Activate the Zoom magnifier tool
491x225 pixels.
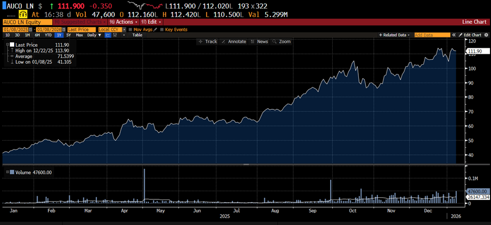coord(282,41)
